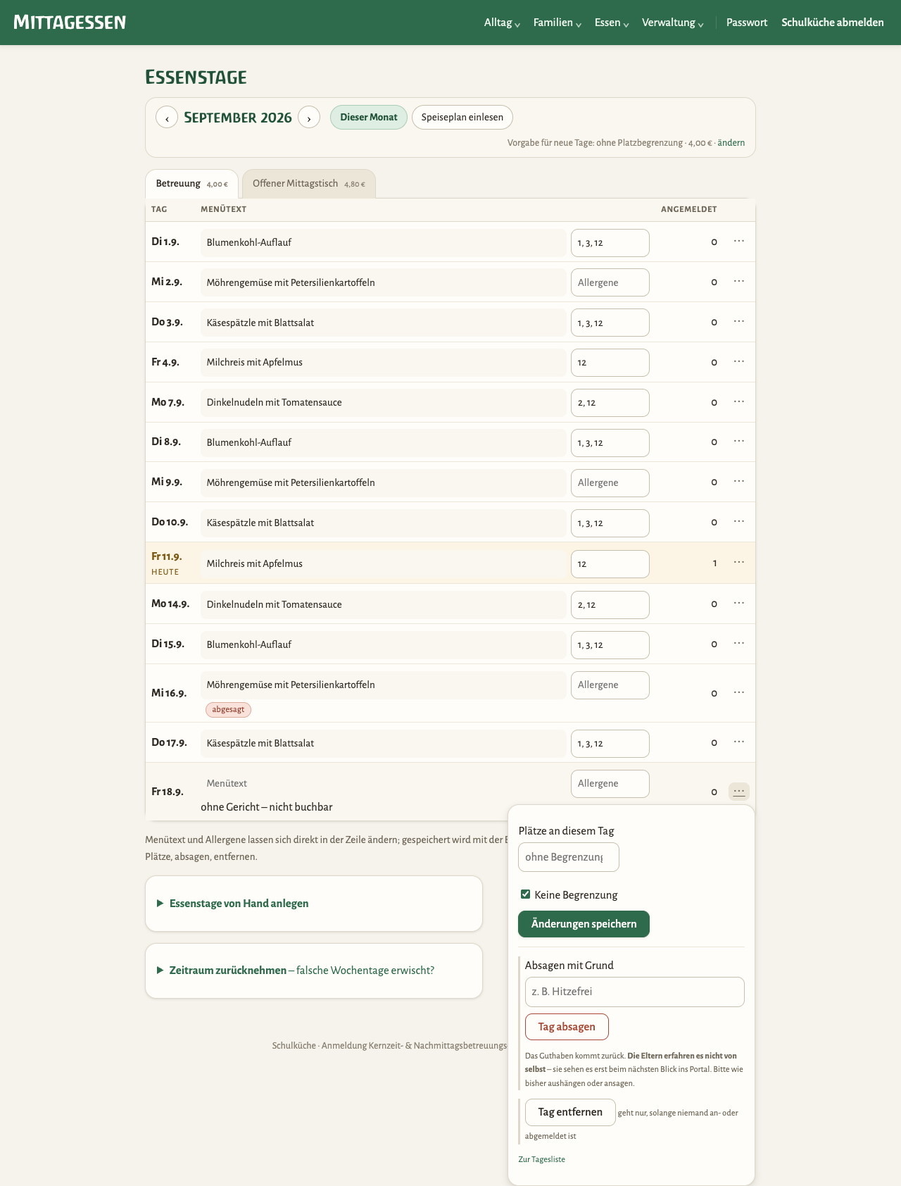Open options for today's row Fr 11.9.
Viewport: 901px width, 1186px height.
739,562
